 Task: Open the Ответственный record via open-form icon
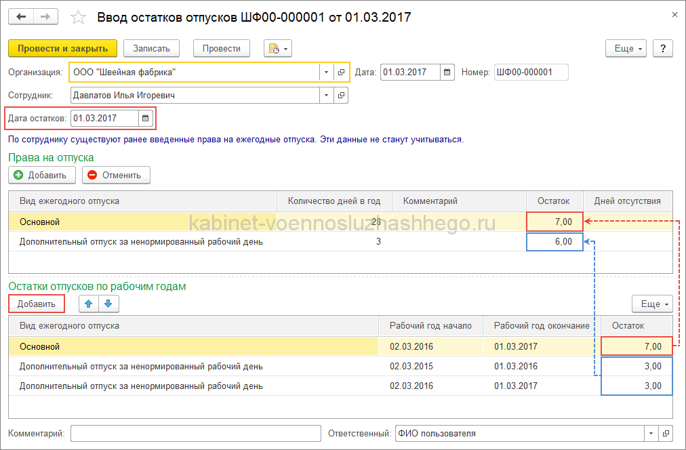coord(666,434)
